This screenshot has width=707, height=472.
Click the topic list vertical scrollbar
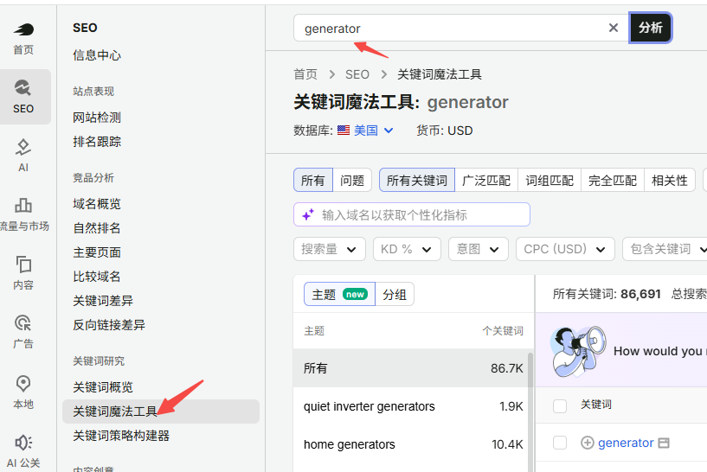pyautogui.click(x=530, y=412)
